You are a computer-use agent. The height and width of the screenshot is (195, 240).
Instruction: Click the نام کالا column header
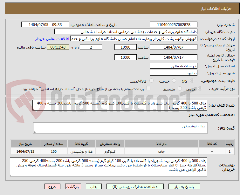(x=161, y=144)
